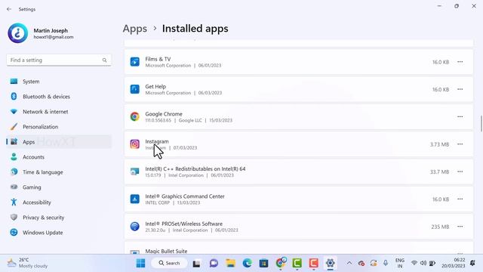
Task: Open Personalization settings
Action: click(x=59, y=127)
